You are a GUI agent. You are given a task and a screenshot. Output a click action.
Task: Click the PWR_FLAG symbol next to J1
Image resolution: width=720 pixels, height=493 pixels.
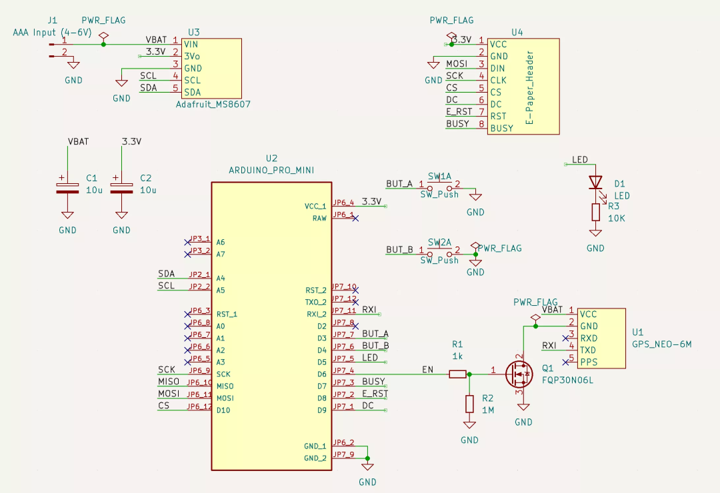click(104, 36)
